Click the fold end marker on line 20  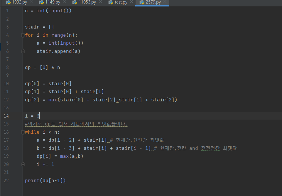pos(23,164)
